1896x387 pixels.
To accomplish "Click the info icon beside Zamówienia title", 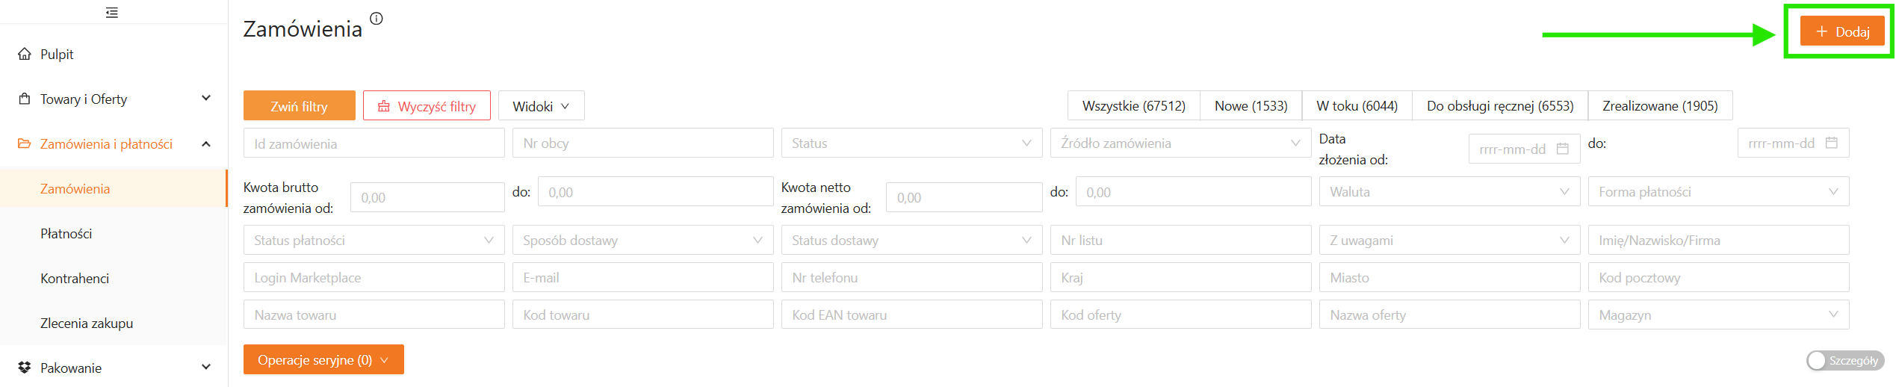I will (x=377, y=19).
